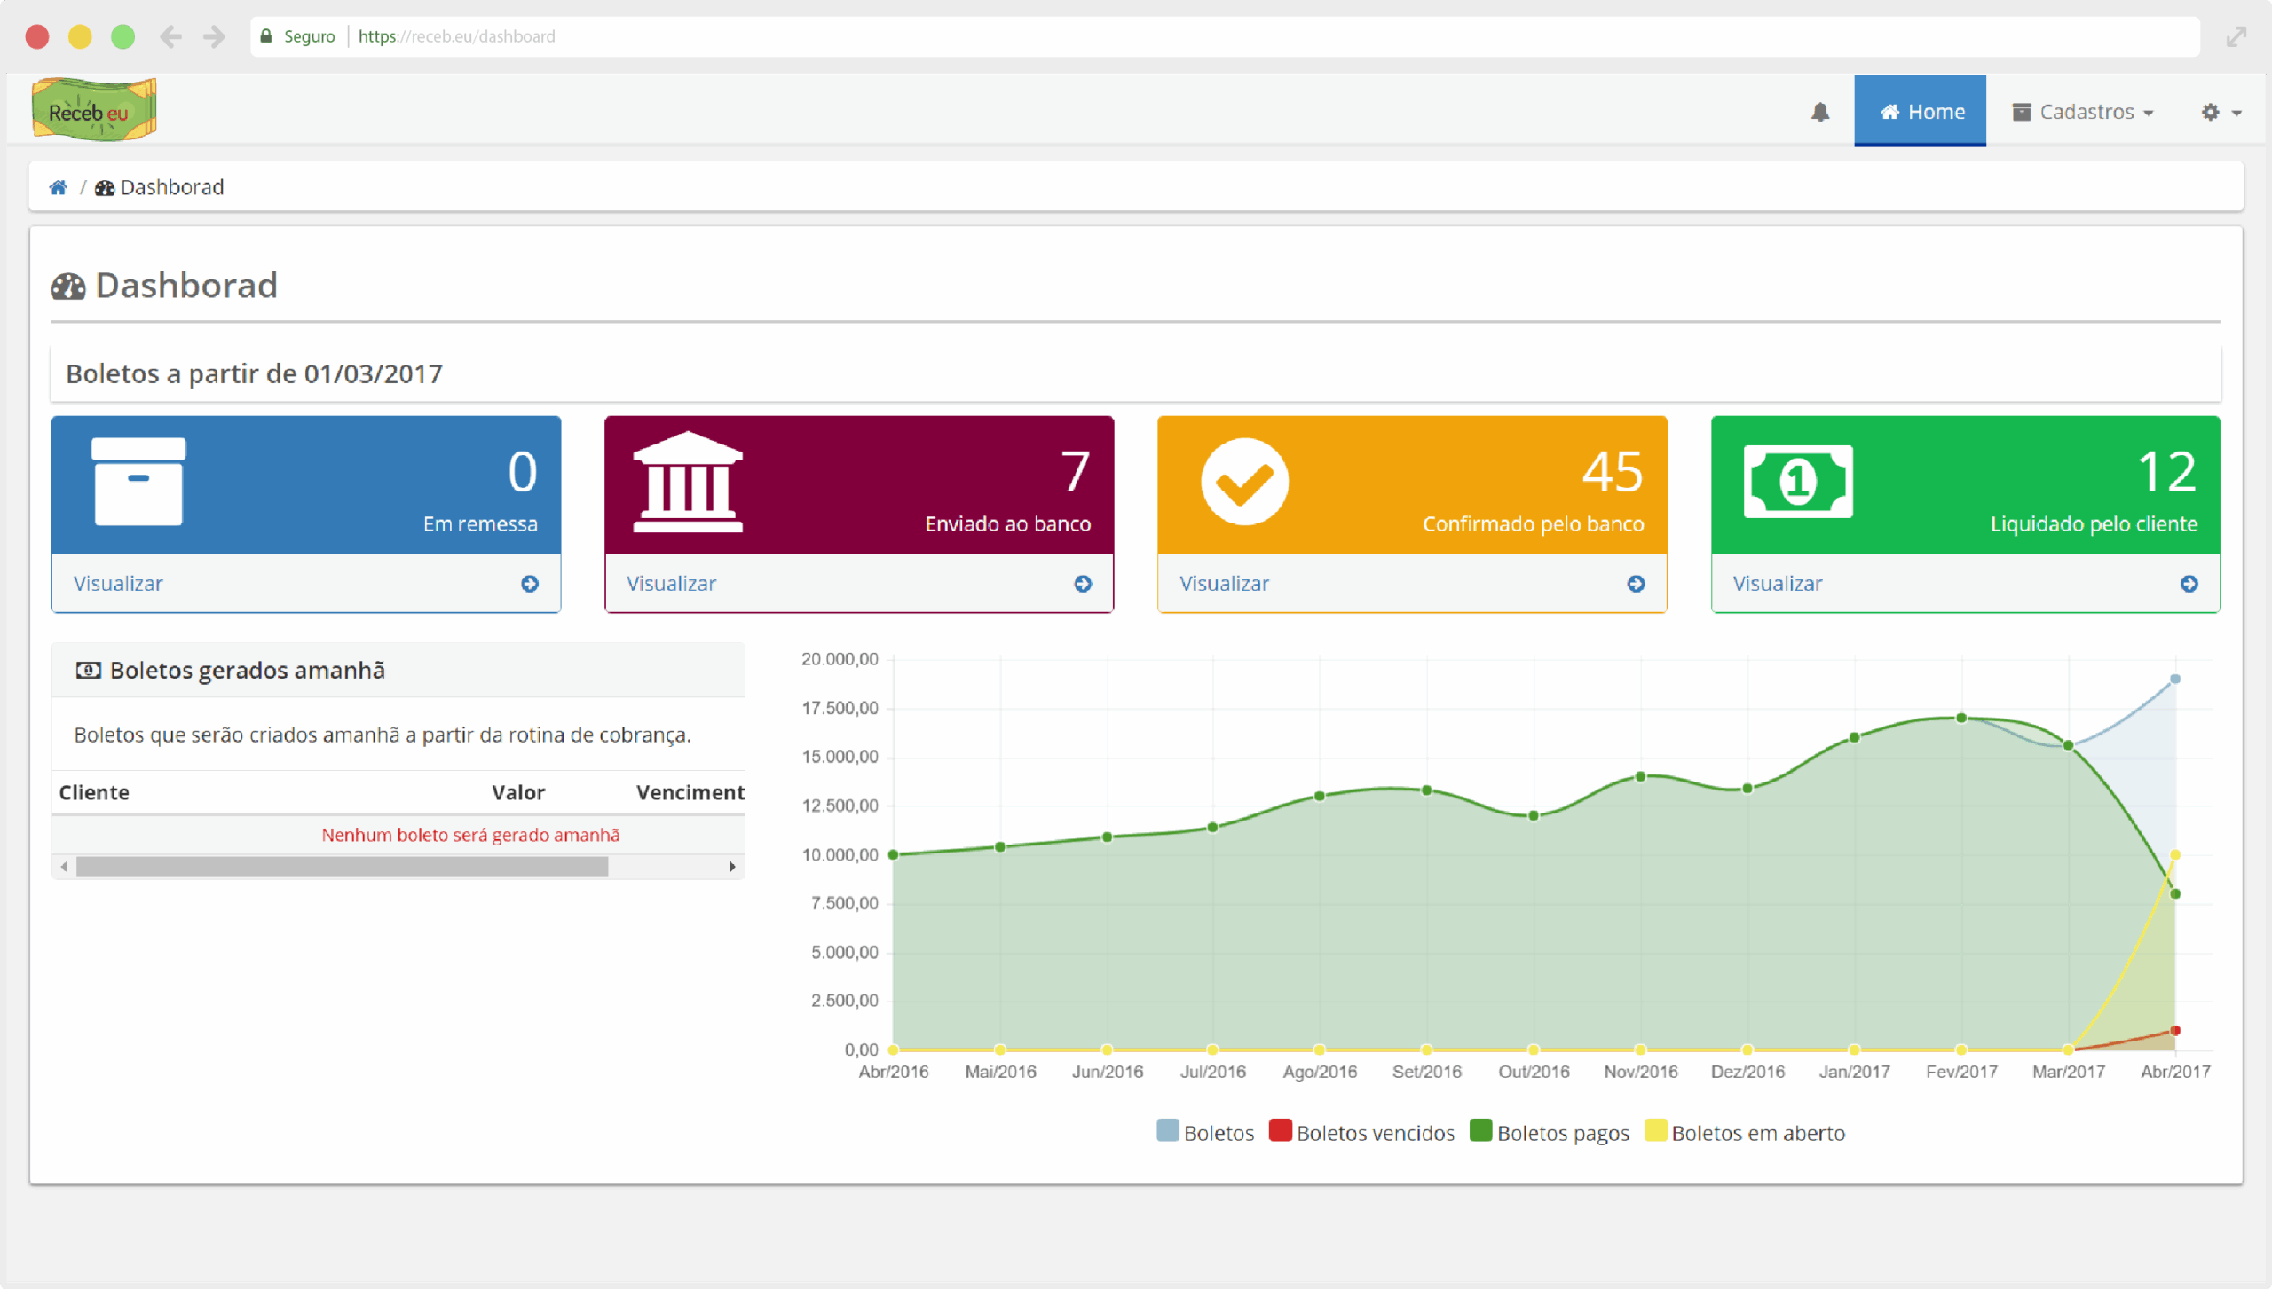Open Visualizar link under Confirmado pelo banco
Image resolution: width=2272 pixels, height=1289 pixels.
pos(1224,584)
